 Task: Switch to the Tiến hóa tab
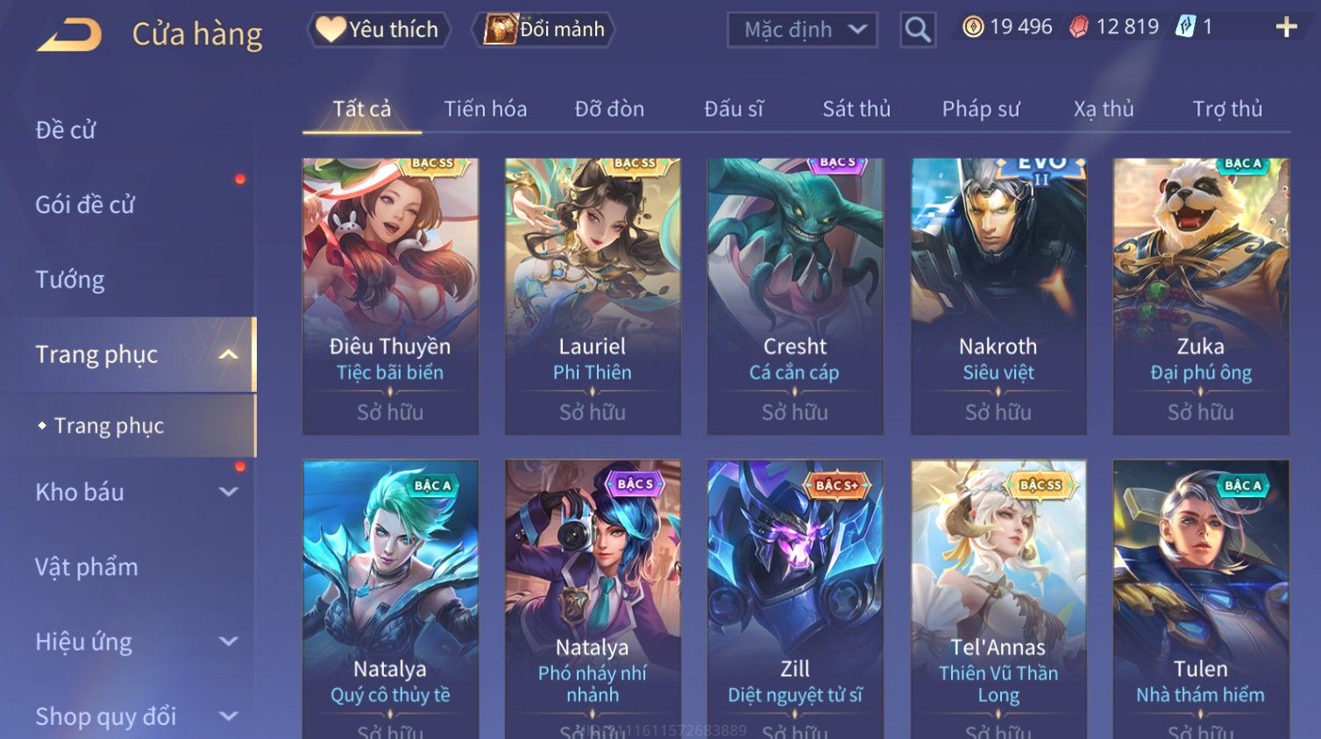coord(486,109)
